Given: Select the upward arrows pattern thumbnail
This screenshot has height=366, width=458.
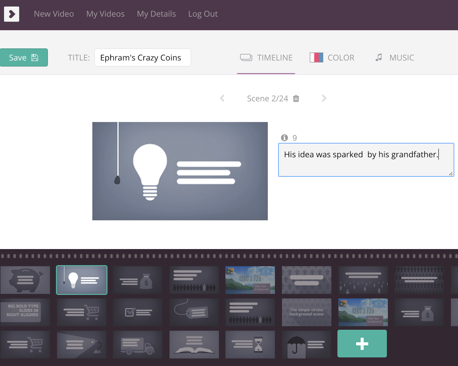Looking at the screenshot, I should 307,280.
